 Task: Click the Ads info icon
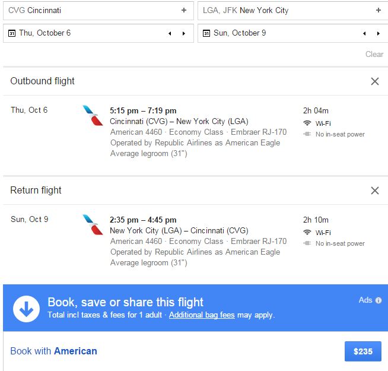coord(379,300)
